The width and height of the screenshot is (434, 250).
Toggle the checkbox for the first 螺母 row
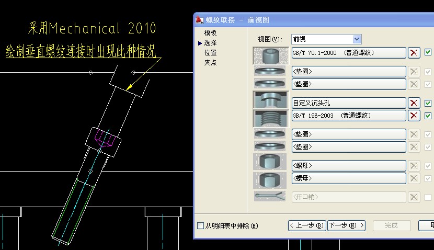428,166
